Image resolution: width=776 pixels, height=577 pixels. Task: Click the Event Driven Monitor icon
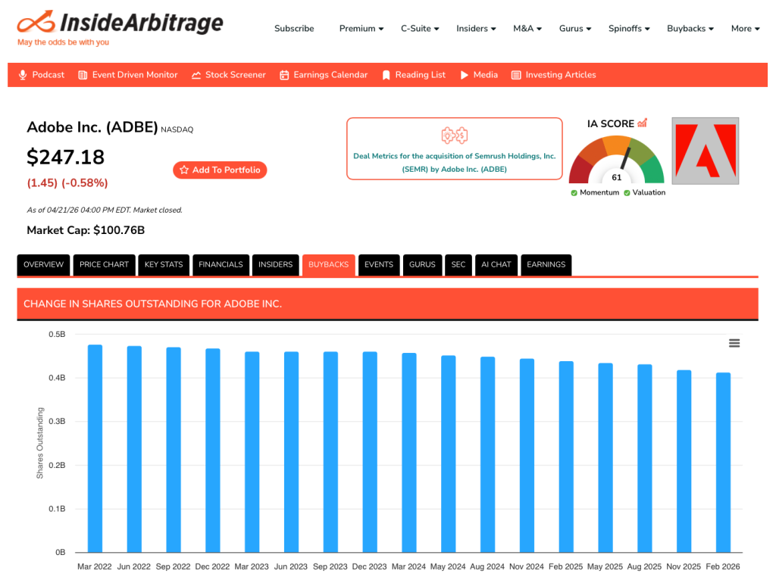coord(83,75)
